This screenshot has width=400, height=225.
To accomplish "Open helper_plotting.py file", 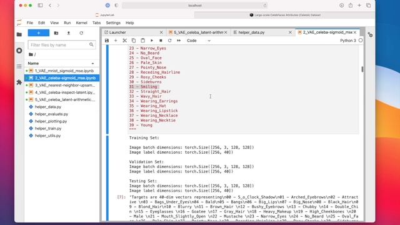I will click(x=62, y=121).
